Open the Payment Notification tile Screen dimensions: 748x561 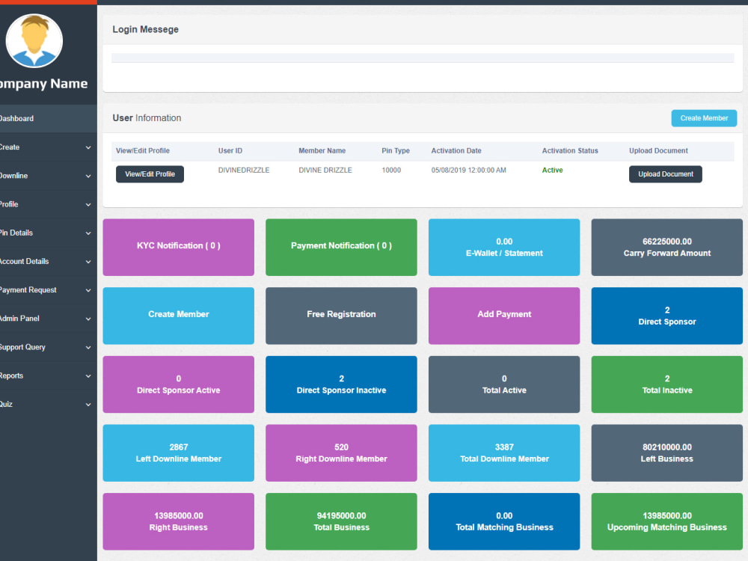pyautogui.click(x=341, y=247)
